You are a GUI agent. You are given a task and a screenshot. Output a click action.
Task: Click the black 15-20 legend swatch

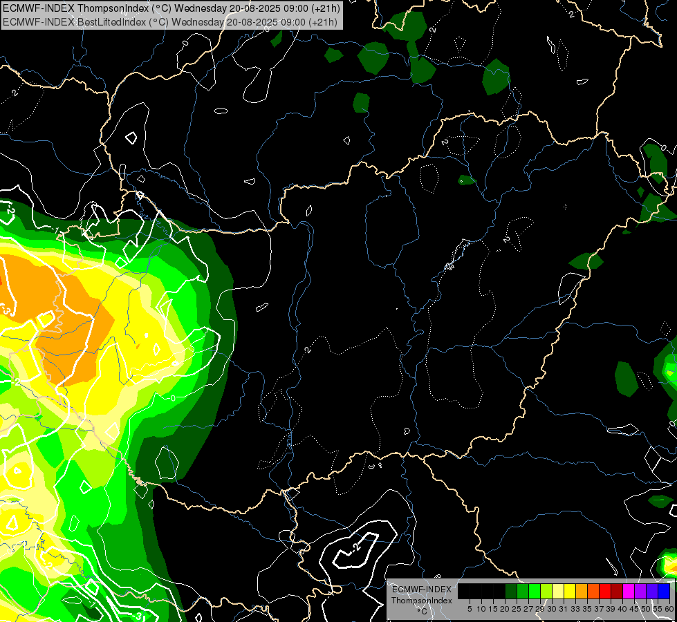click(499, 591)
